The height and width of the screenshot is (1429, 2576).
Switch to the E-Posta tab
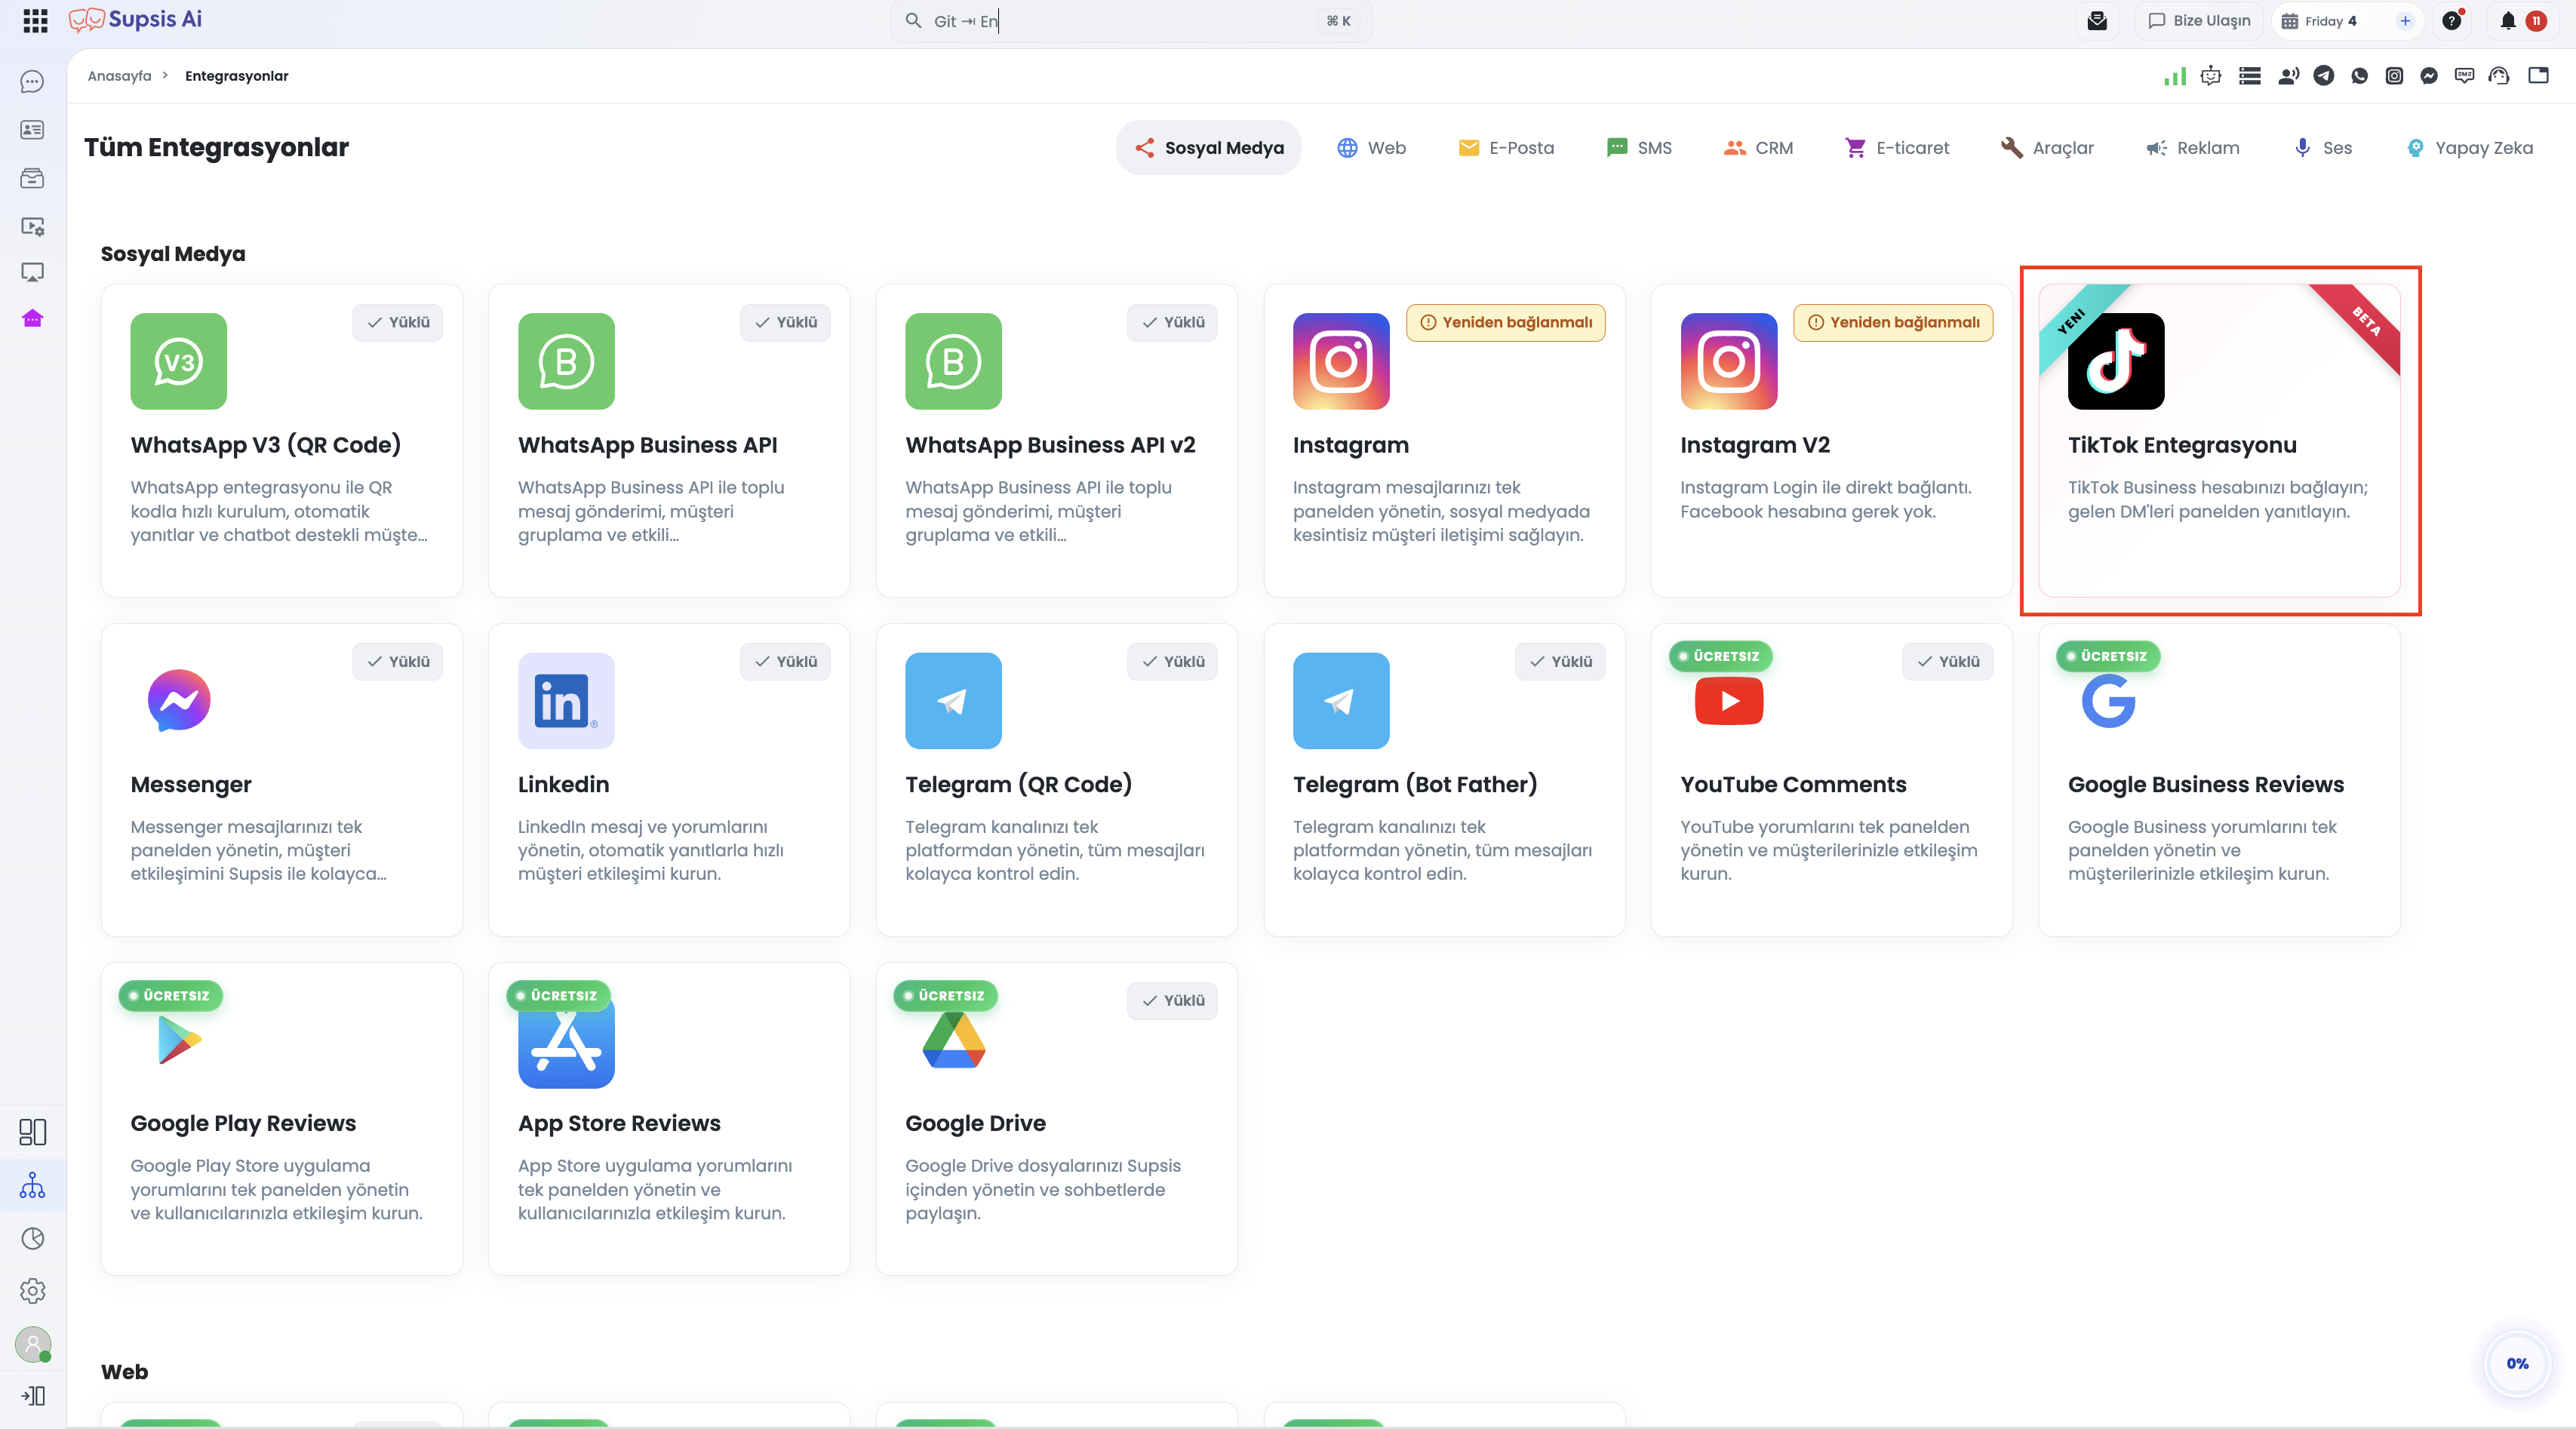(1506, 148)
